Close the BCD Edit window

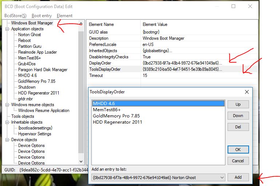(250, 7)
